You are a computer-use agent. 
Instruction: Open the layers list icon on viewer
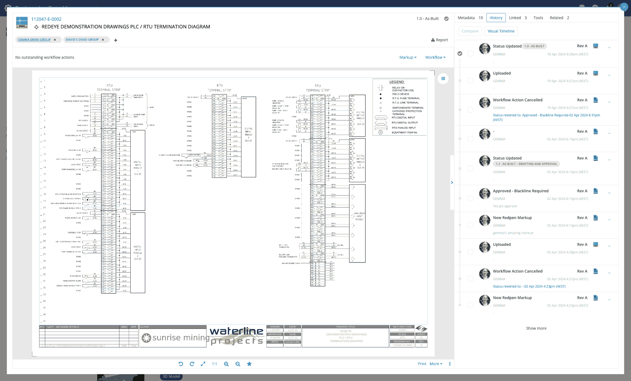tap(443, 79)
